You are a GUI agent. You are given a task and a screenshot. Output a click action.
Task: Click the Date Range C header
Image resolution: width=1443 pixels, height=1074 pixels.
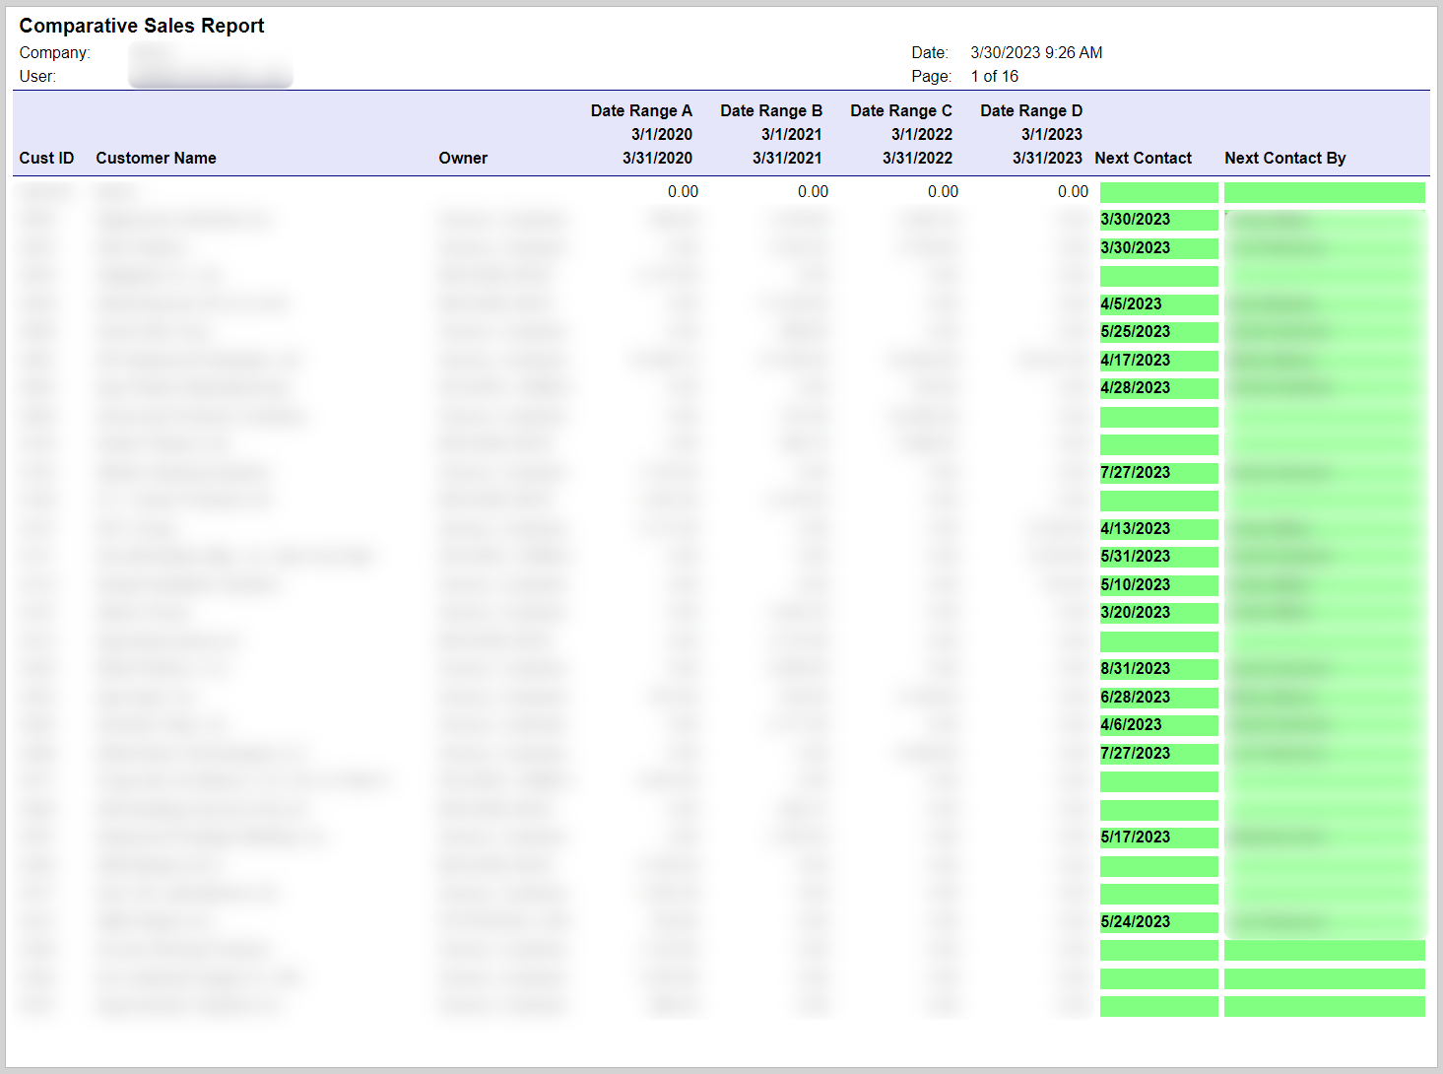(901, 110)
